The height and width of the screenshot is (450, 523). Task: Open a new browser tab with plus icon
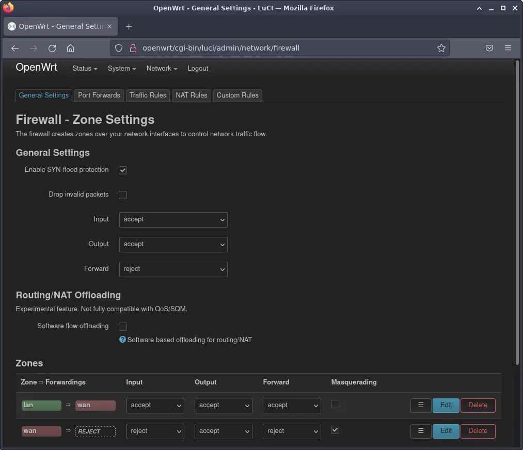[x=129, y=26]
